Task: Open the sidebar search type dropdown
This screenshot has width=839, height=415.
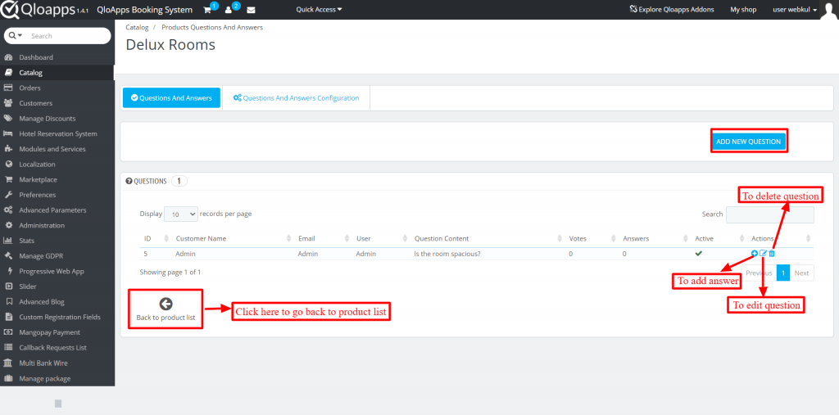Action: (16, 36)
